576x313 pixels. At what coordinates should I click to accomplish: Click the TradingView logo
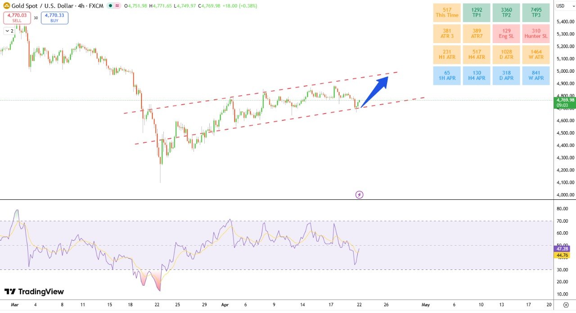pyautogui.click(x=34, y=292)
